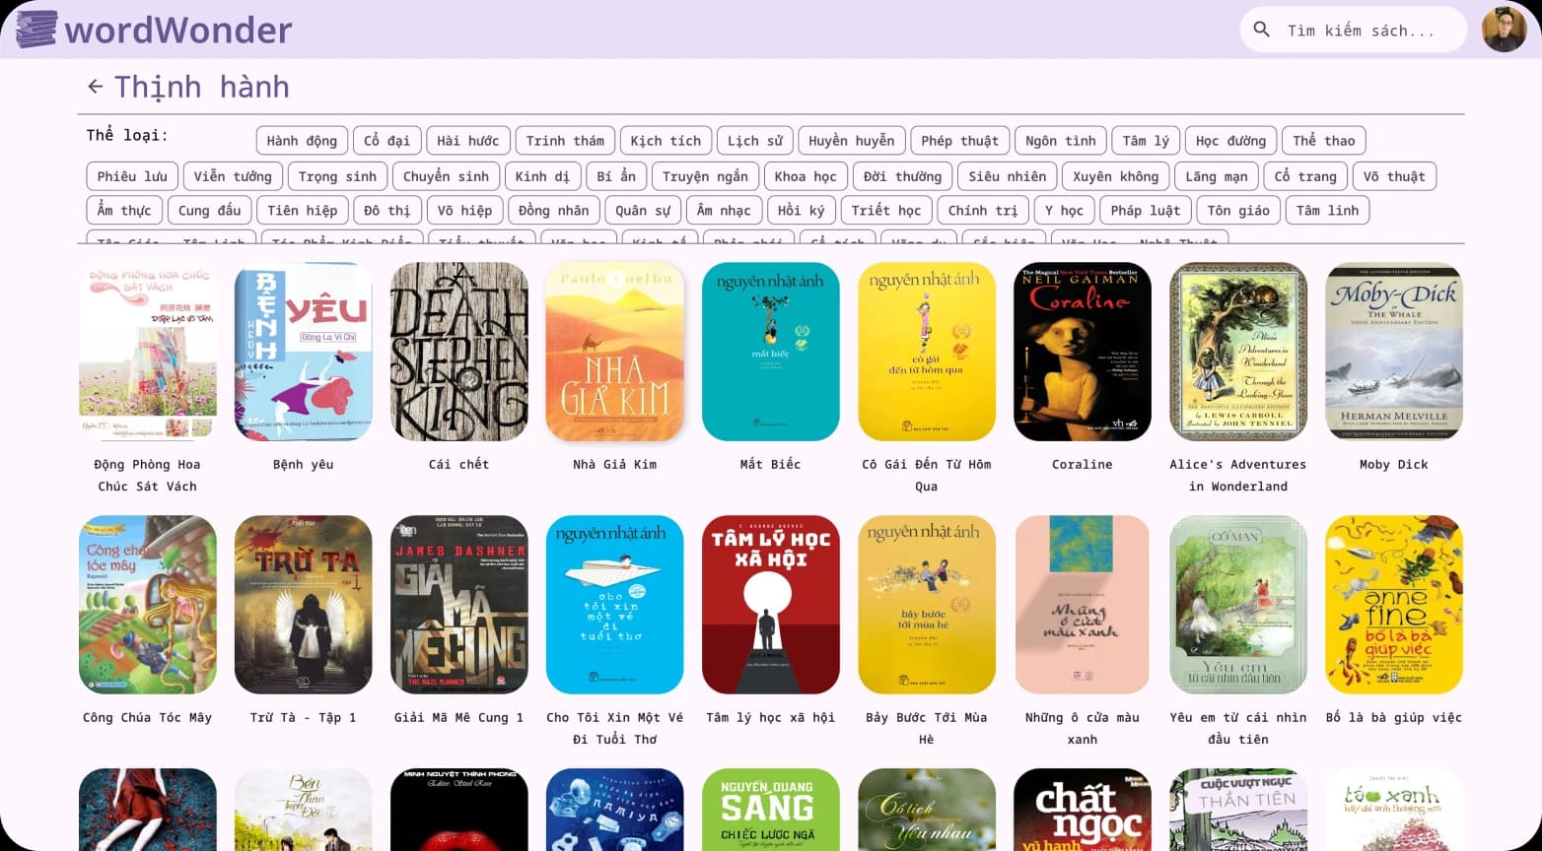Click the Tâm lý học xã hội cover
This screenshot has height=851, width=1542.
(770, 605)
